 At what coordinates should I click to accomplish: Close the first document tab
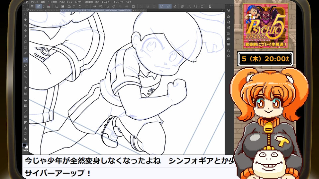(x=30, y=10)
